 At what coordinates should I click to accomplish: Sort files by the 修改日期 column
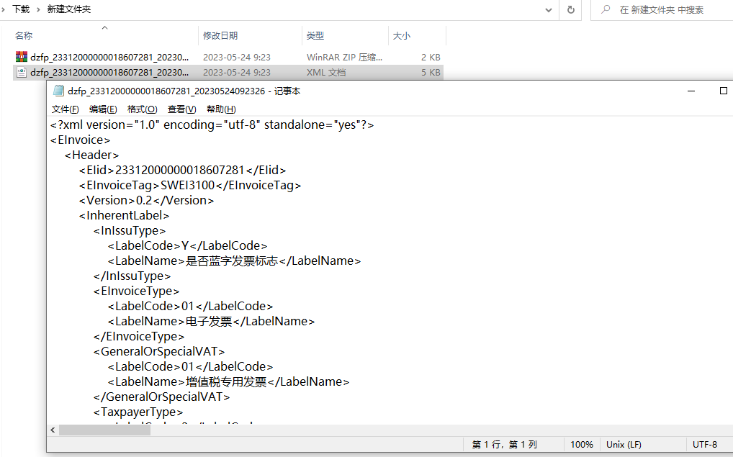click(220, 35)
